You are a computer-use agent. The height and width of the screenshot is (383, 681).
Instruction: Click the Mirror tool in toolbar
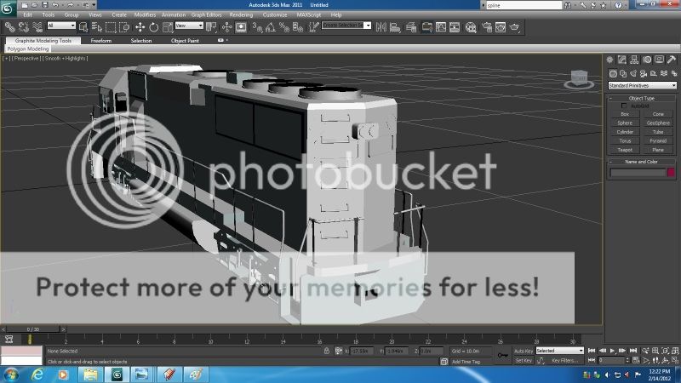382,26
